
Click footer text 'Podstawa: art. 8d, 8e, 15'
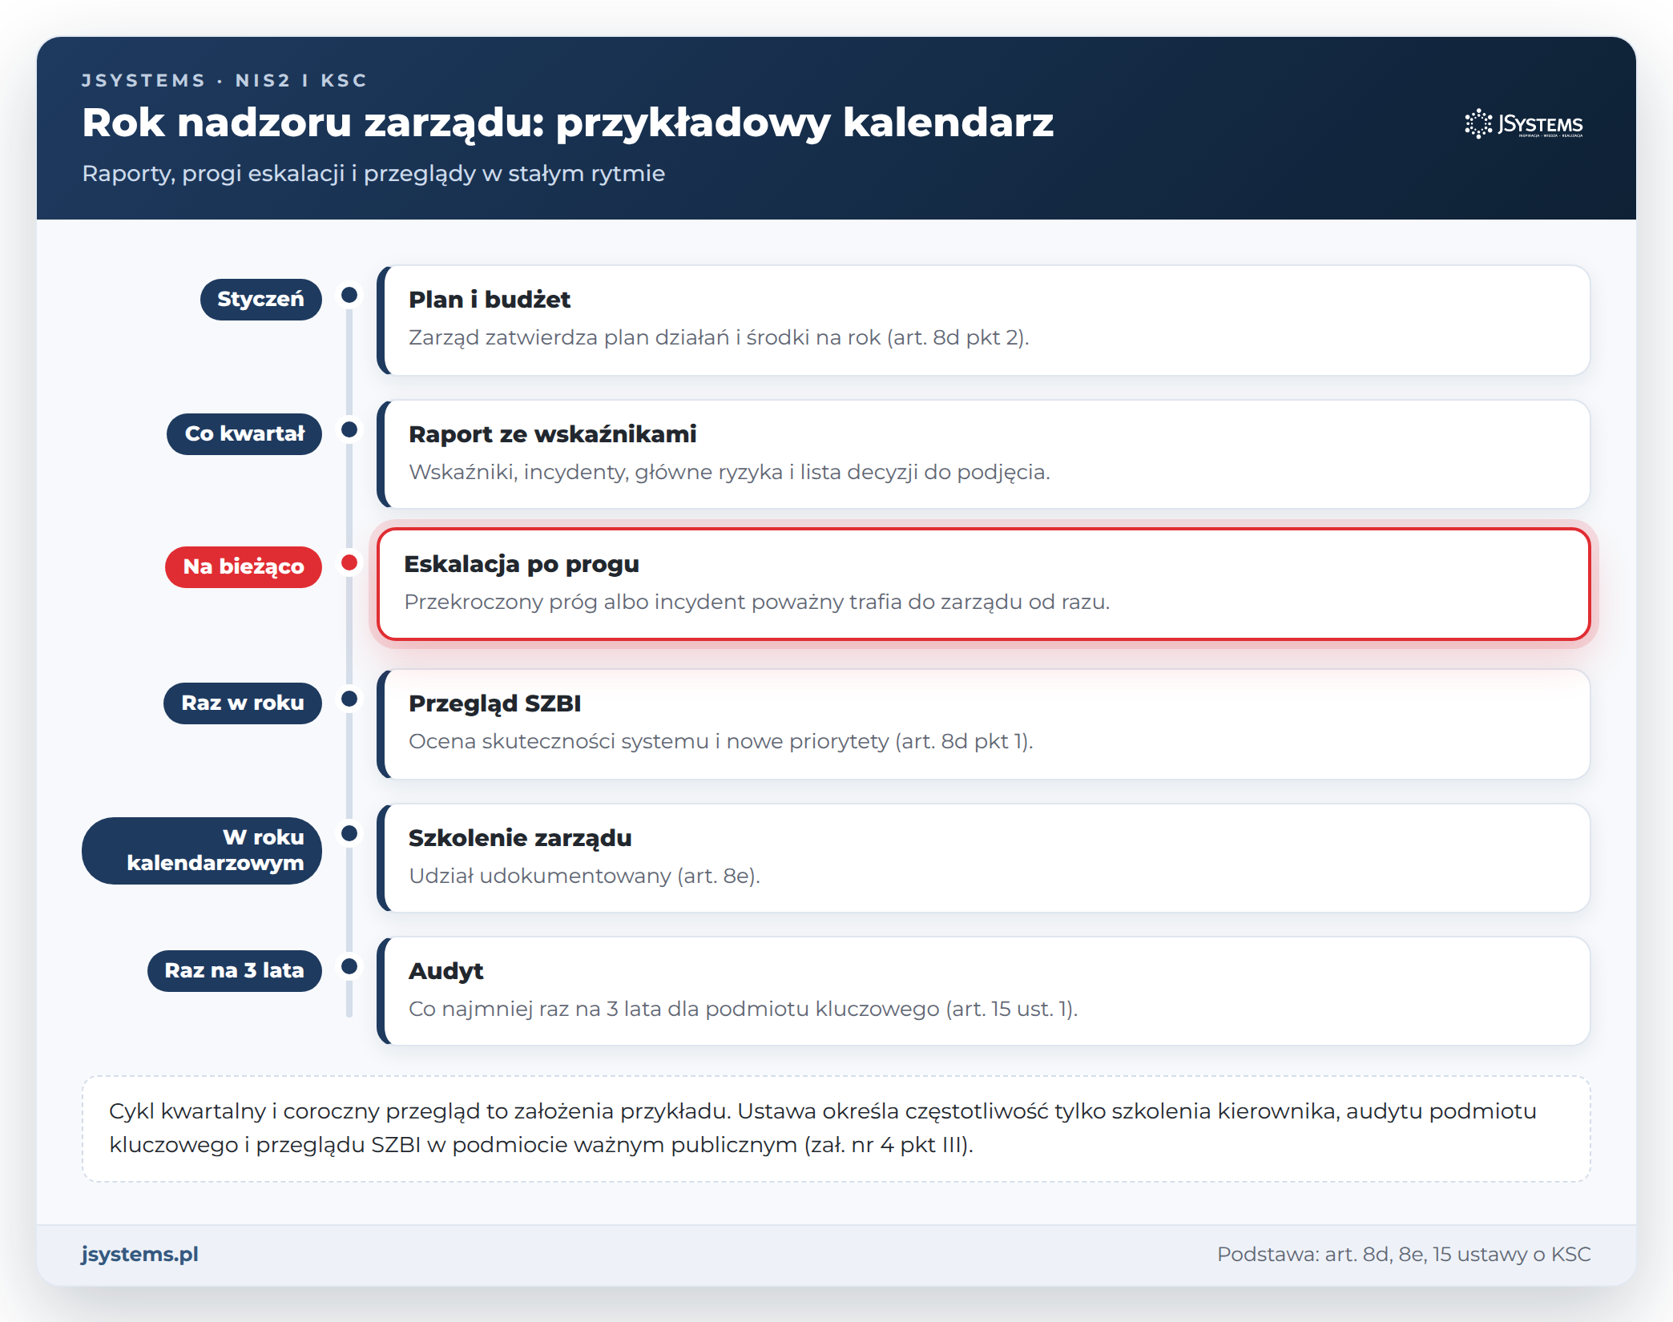tap(1334, 1254)
